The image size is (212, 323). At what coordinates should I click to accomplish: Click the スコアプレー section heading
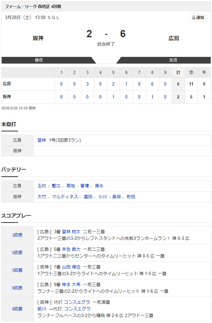(16, 216)
